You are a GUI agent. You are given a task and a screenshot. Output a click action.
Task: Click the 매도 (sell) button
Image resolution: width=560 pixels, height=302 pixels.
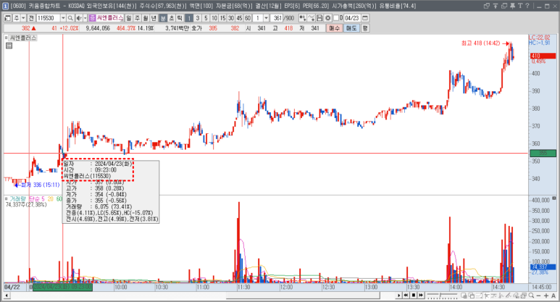[351, 28]
